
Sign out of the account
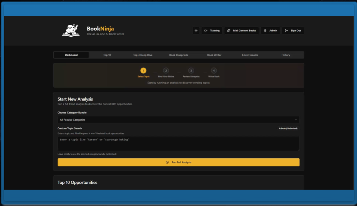tap(293, 31)
